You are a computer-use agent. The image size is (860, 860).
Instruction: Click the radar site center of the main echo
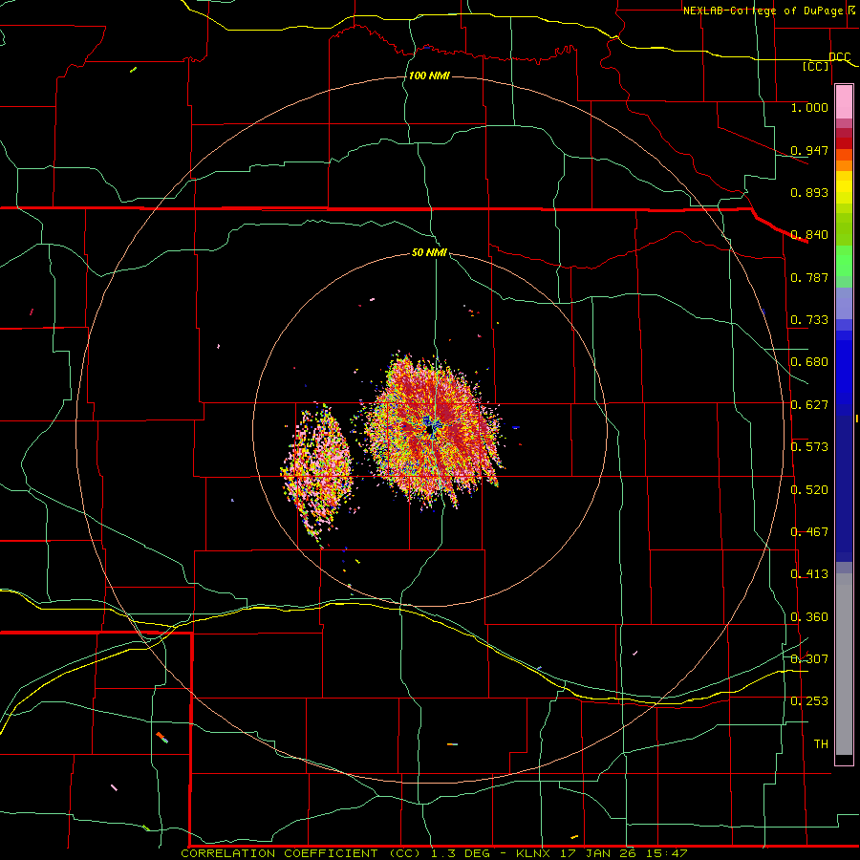pos(429,431)
